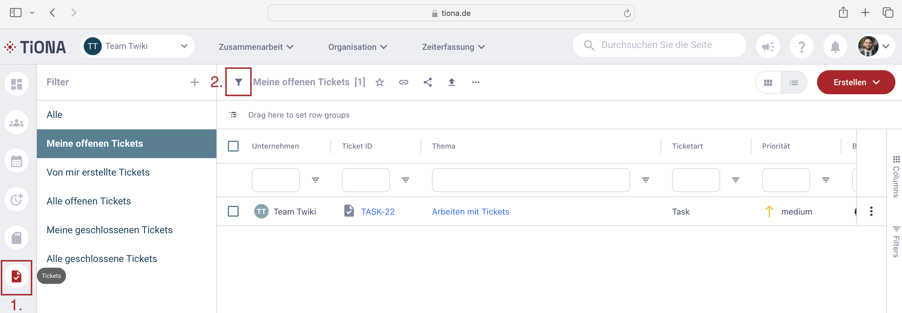Open the Team Twiki team selector dropdown
The image size is (902, 313).
(x=137, y=46)
